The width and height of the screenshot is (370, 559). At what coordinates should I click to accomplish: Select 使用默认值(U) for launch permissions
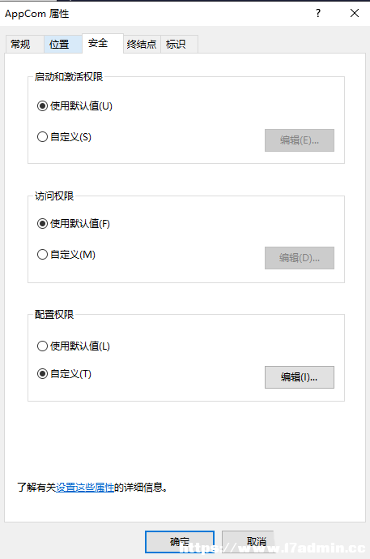click(x=74, y=106)
